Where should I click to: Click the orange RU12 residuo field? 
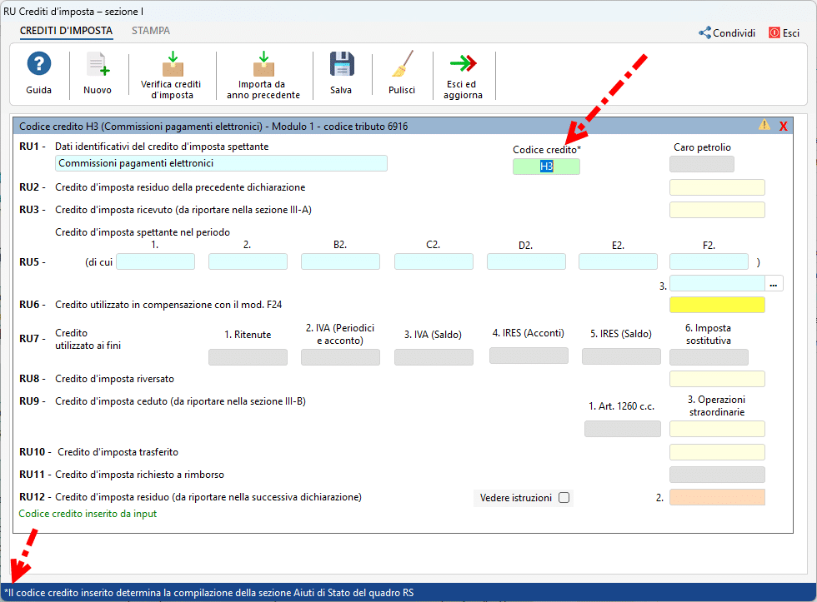tap(717, 497)
